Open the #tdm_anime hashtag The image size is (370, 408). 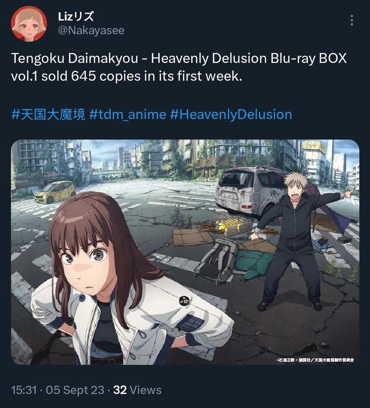[x=127, y=115]
